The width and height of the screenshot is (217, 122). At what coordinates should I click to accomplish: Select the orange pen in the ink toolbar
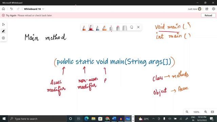(x=84, y=28)
